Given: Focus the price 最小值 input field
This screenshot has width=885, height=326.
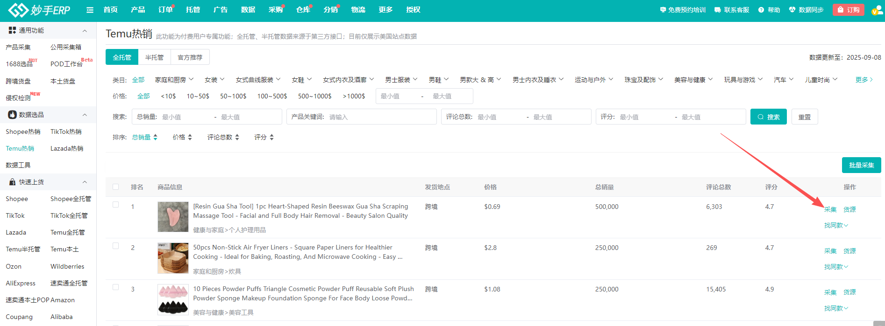Looking at the screenshot, I should click(398, 96).
